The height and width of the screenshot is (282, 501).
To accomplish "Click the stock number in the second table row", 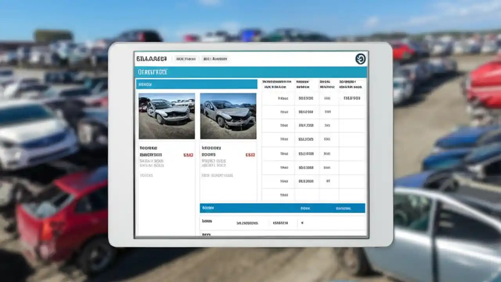I will pyautogui.click(x=306, y=112).
